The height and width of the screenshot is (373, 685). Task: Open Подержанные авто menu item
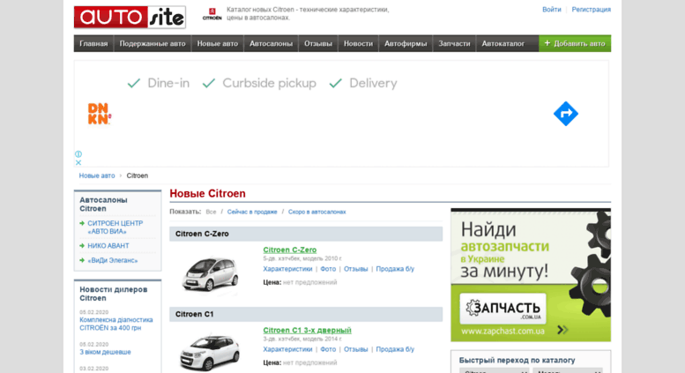(x=153, y=44)
